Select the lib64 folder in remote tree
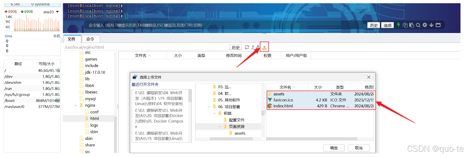 pos(90,85)
